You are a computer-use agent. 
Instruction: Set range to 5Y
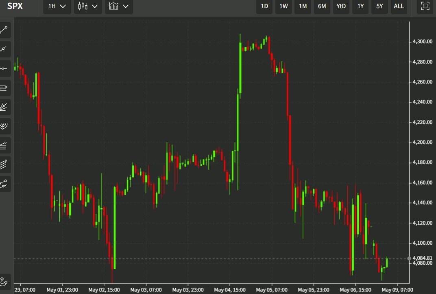coord(379,6)
